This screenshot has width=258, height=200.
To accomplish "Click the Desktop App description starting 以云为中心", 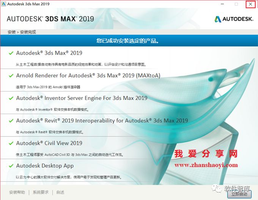I will point(69,177).
